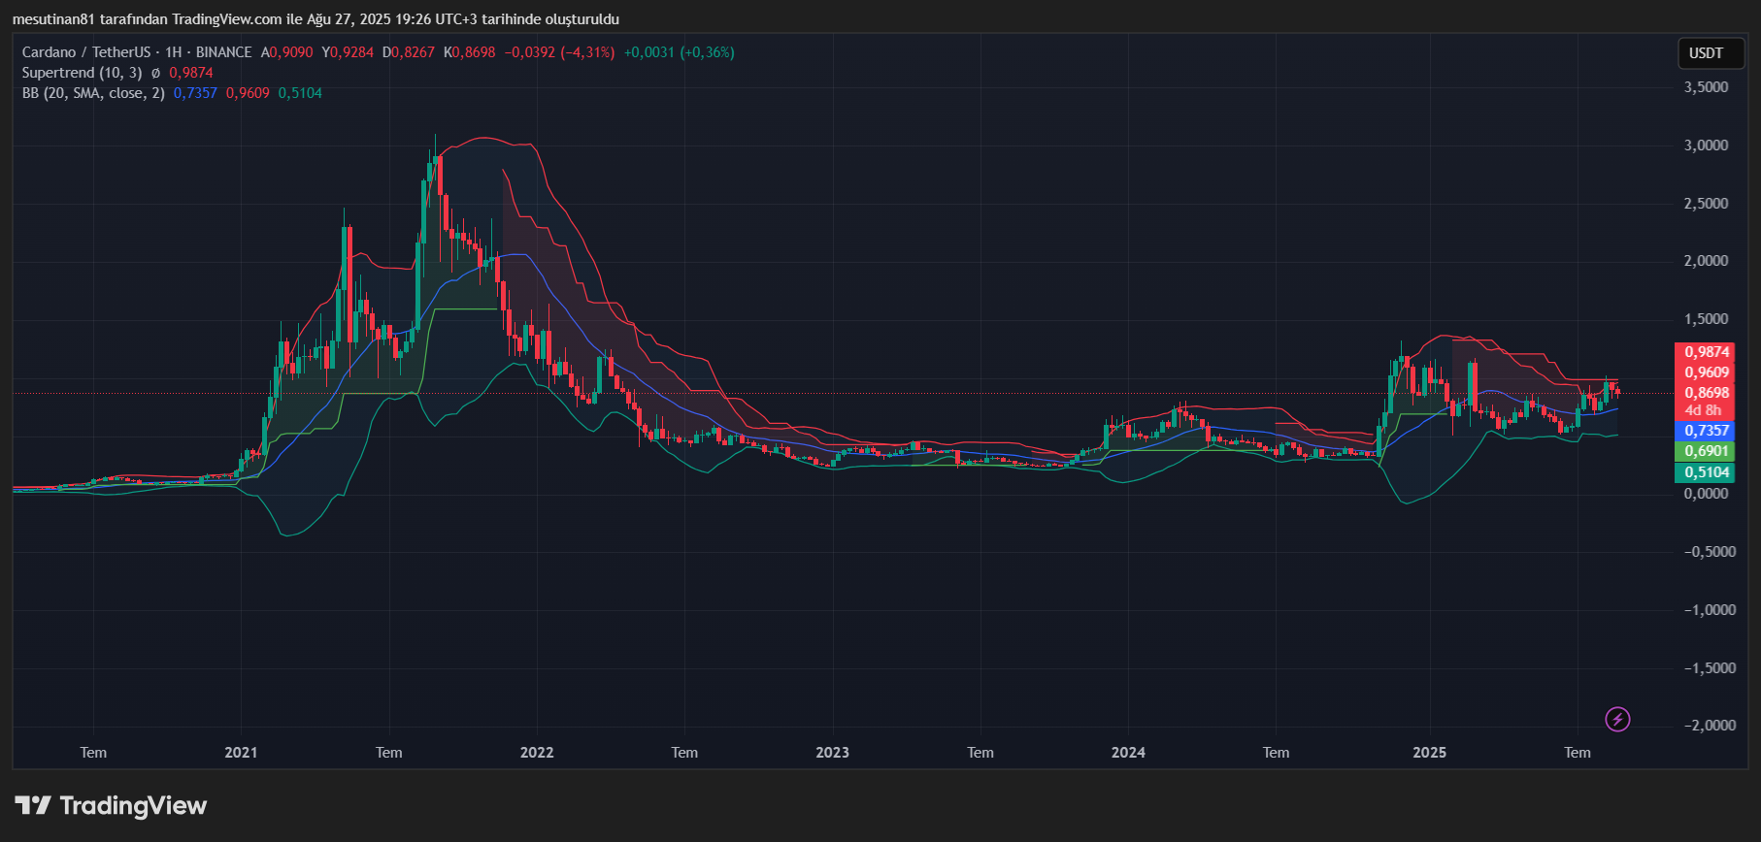Select the Cardano / TetherUS symbol title
Viewport: 1761px width, 842px height.
click(x=86, y=52)
